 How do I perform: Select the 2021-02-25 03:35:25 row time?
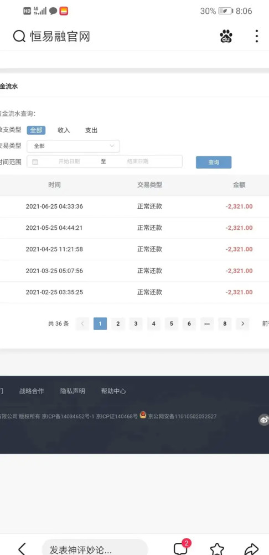(x=54, y=292)
